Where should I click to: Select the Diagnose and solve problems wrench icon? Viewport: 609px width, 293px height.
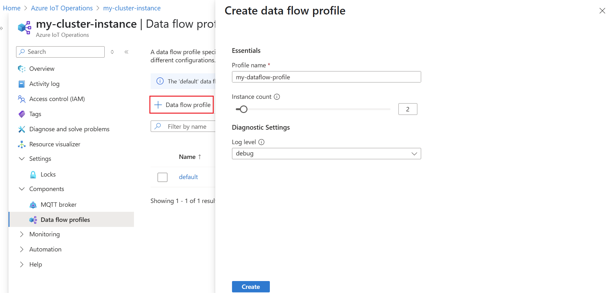[21, 129]
